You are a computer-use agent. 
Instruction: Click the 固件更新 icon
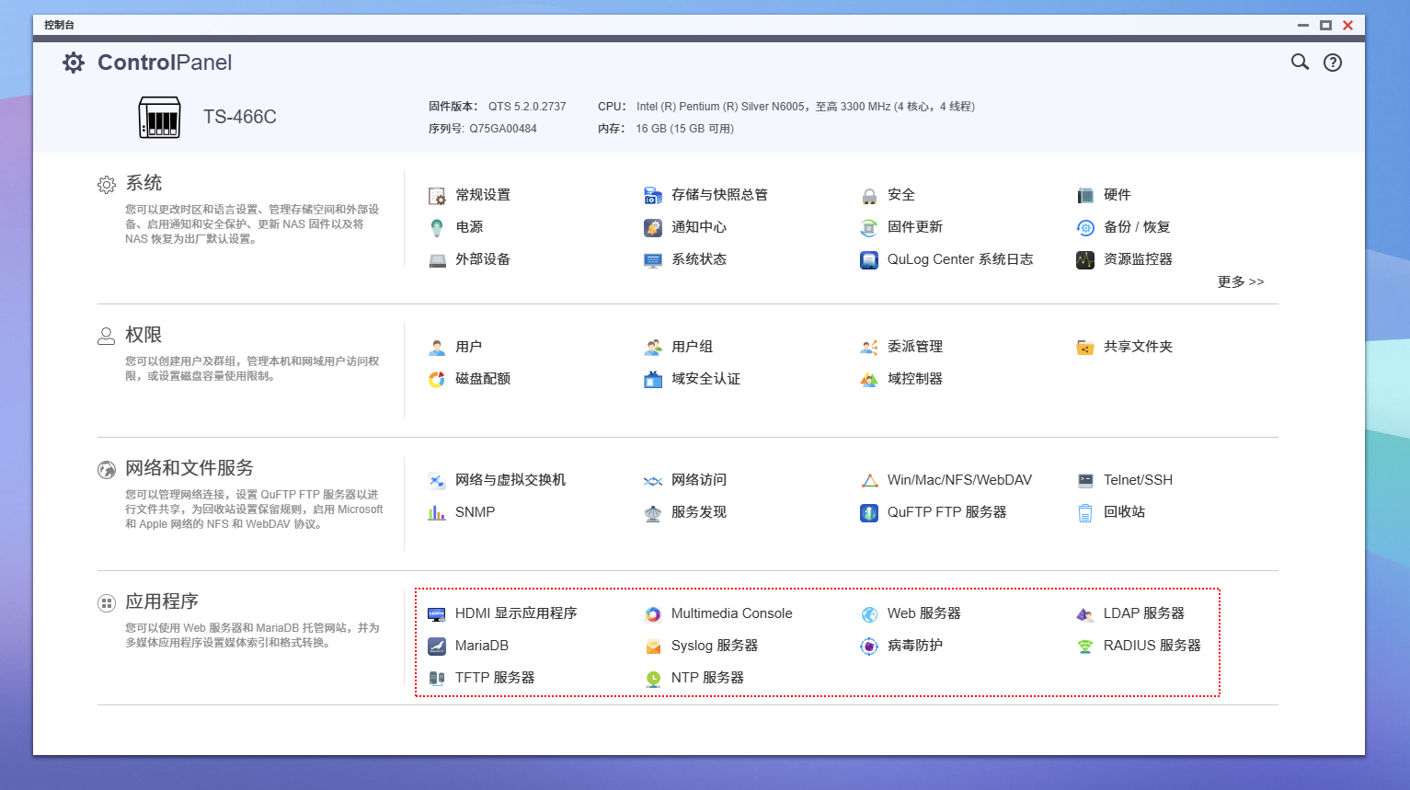[869, 227]
